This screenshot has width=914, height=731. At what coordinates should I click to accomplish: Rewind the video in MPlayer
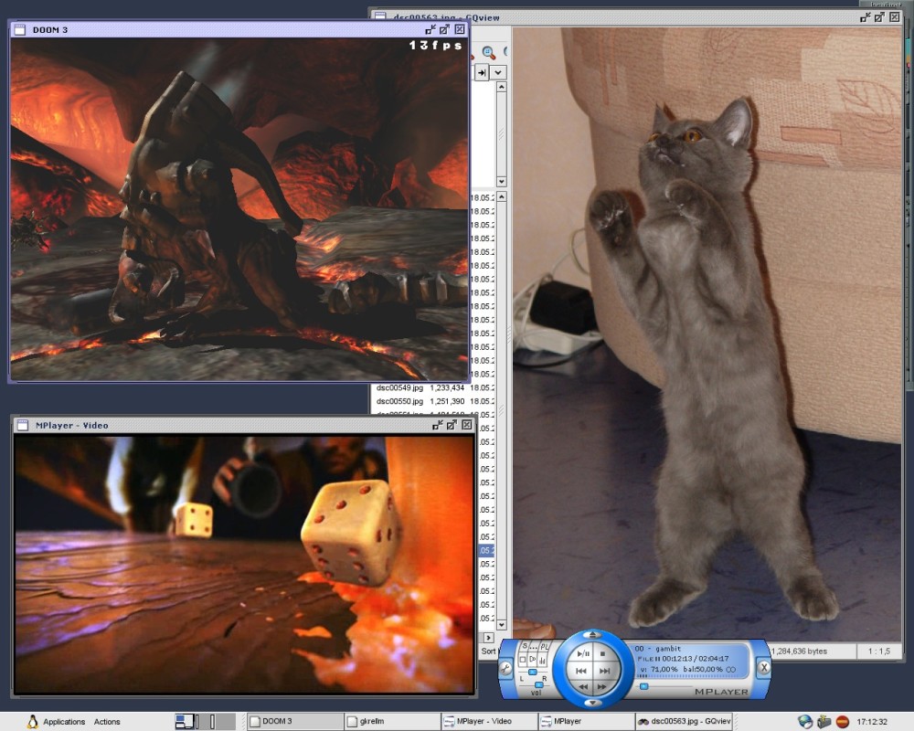583,687
